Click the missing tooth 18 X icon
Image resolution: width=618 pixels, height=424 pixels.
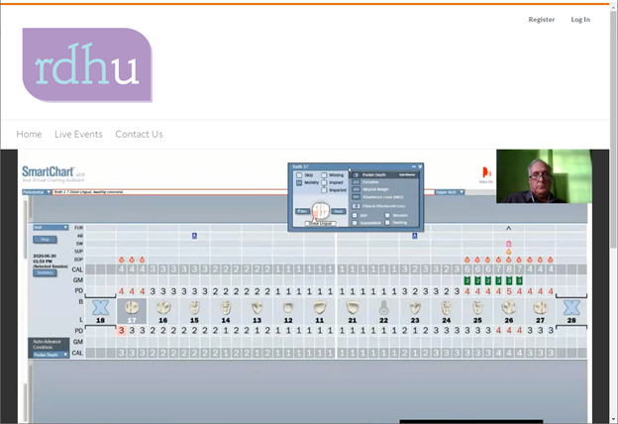click(100, 306)
